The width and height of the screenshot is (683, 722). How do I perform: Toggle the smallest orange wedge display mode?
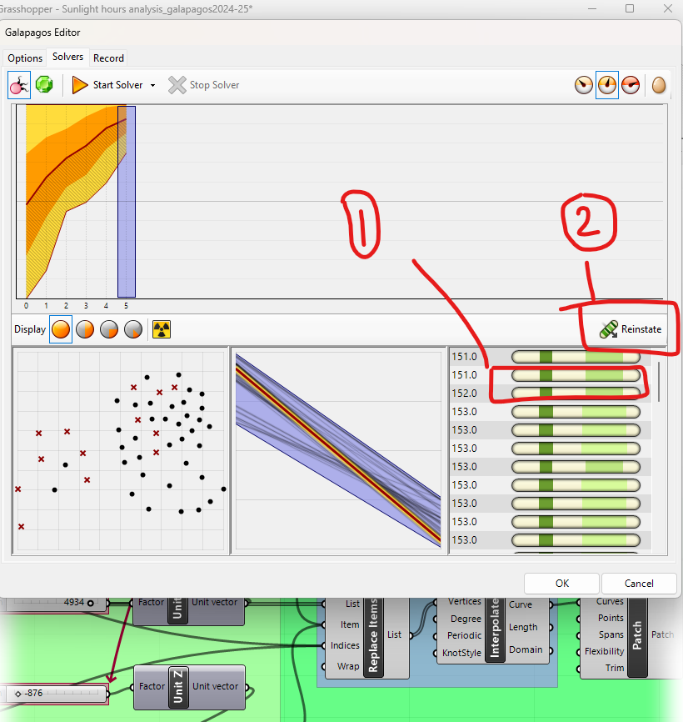(x=133, y=329)
